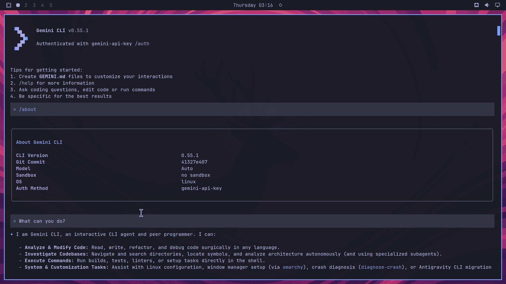
Task: Click the "Investigate Codebases:" bullet heading
Action: click(x=56, y=254)
